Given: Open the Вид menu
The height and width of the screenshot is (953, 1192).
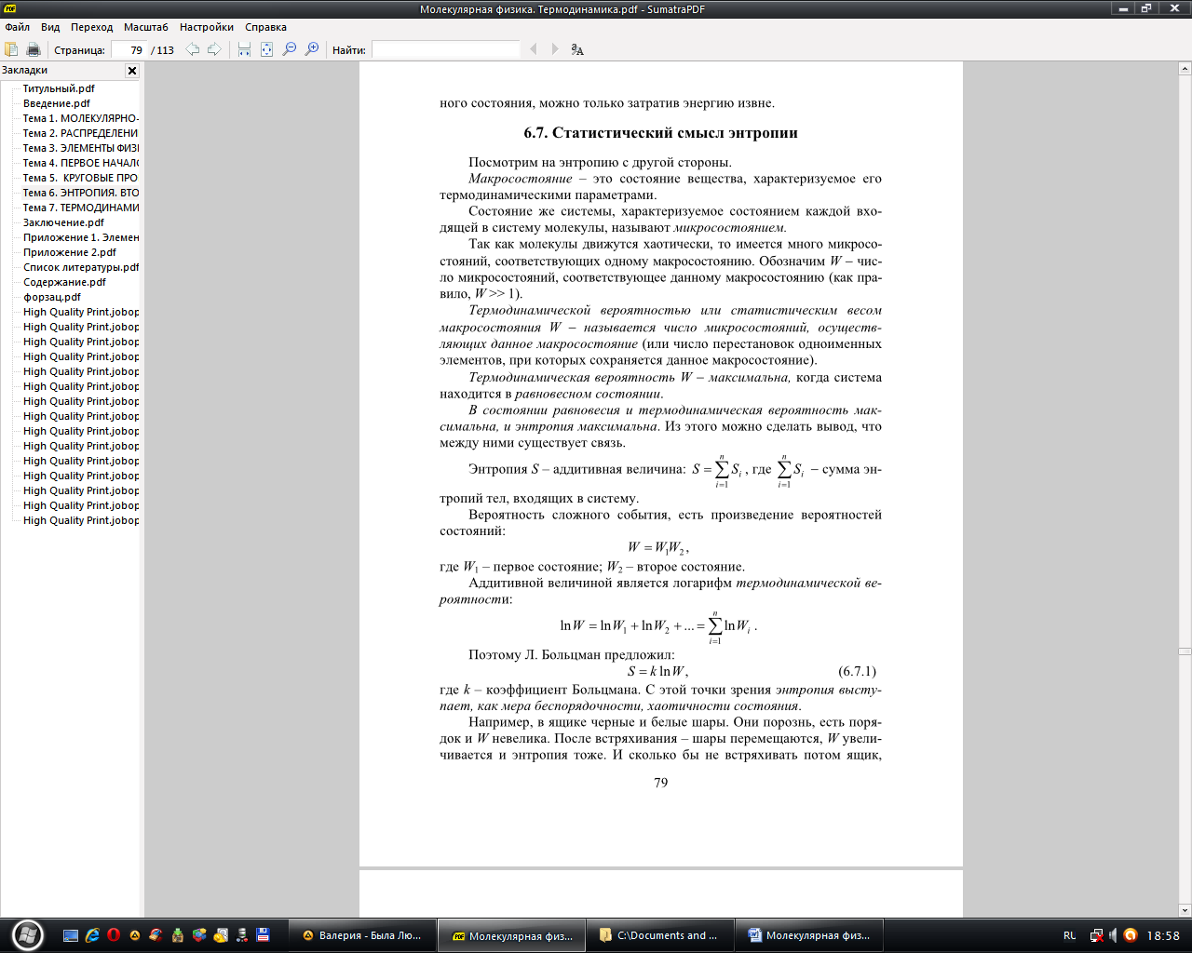Looking at the screenshot, I should click(x=50, y=27).
